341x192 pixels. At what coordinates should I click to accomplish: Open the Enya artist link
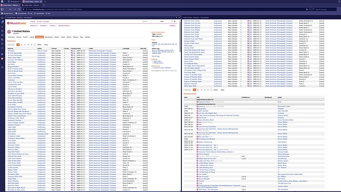click(279, 101)
